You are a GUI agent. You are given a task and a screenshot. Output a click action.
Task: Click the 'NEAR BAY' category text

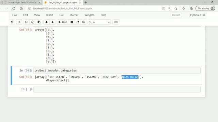[x=109, y=77]
